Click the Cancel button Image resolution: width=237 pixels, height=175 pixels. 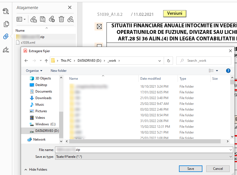[x=218, y=169]
